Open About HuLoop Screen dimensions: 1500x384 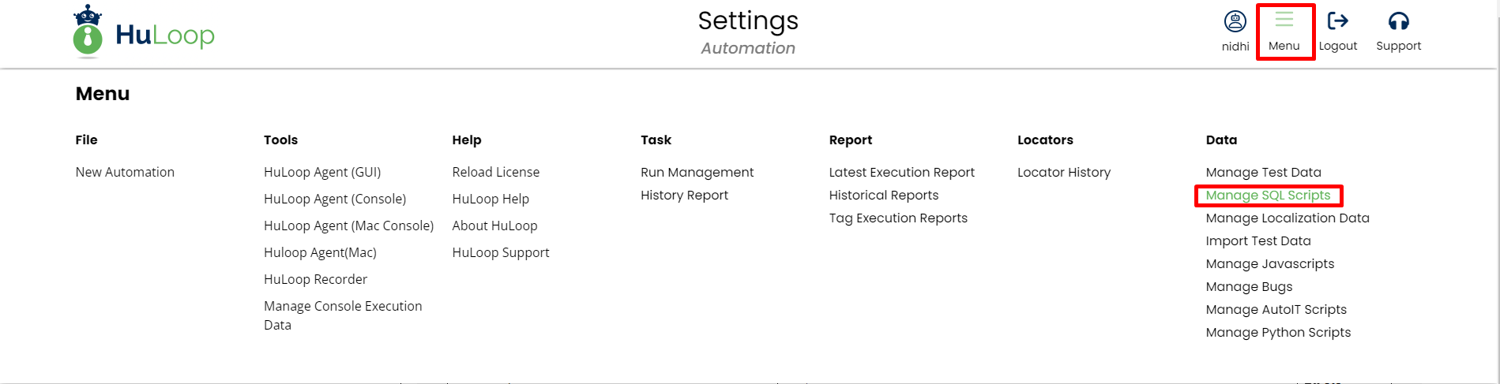tap(494, 226)
